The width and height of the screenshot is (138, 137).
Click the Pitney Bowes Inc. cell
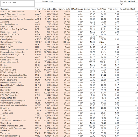(18, 98)
